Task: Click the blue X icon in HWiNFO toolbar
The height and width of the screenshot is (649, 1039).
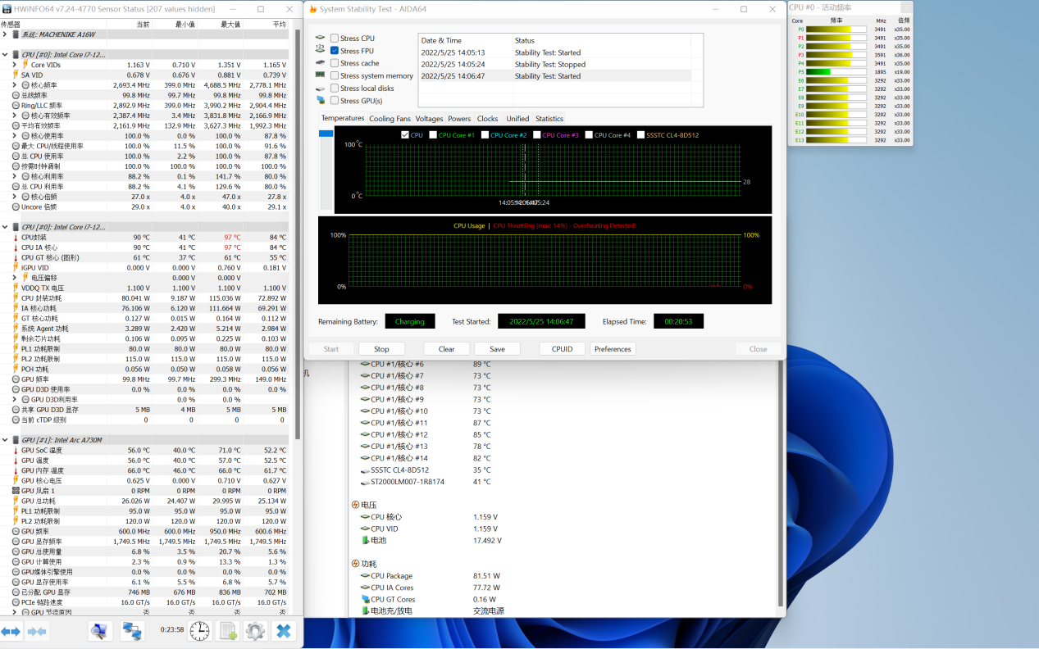Action: click(284, 631)
